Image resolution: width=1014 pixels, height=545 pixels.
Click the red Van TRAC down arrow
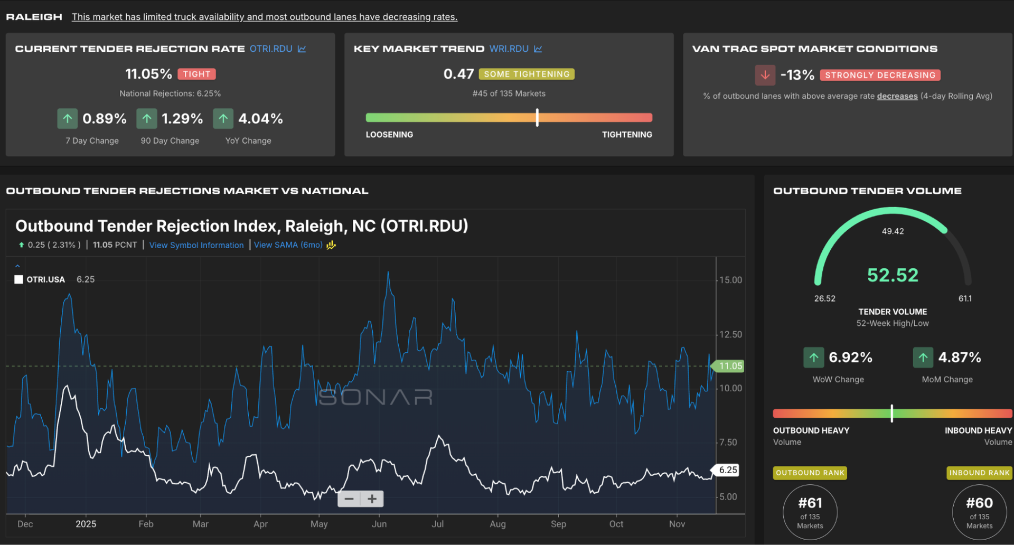(x=765, y=75)
